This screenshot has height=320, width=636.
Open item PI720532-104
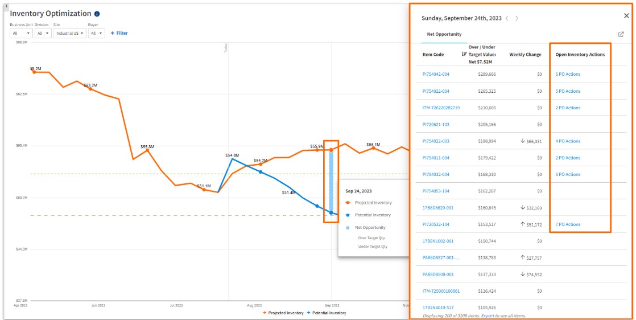click(436, 224)
